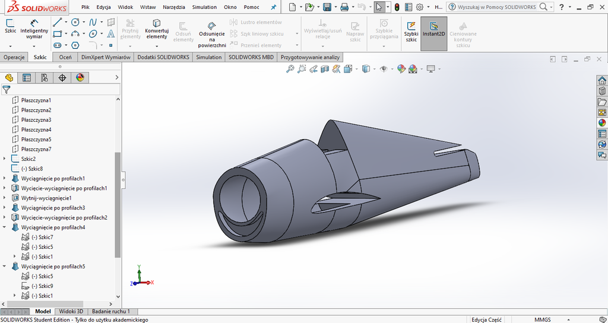608x323 pixels.
Task: Switch to the Operacje ribbon tab
Action: [x=14, y=57]
